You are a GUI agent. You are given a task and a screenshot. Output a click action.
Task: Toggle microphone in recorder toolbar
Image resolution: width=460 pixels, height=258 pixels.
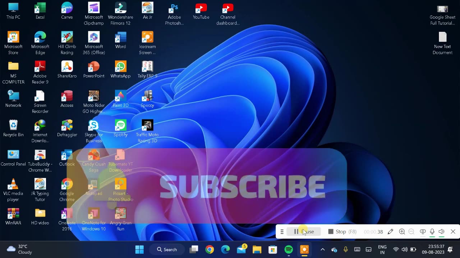[x=432, y=231]
